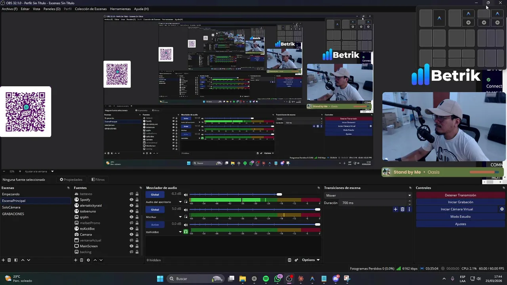Viewport: 507px width, 285px height.
Task: Click Iniciar Grabación button
Action: 460,202
